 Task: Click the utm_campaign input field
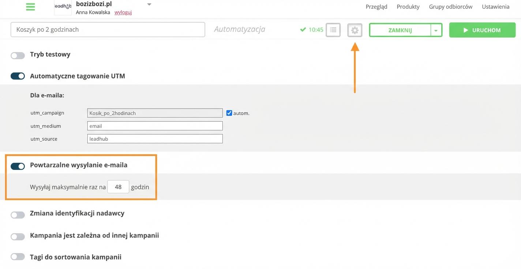pyautogui.click(x=155, y=113)
